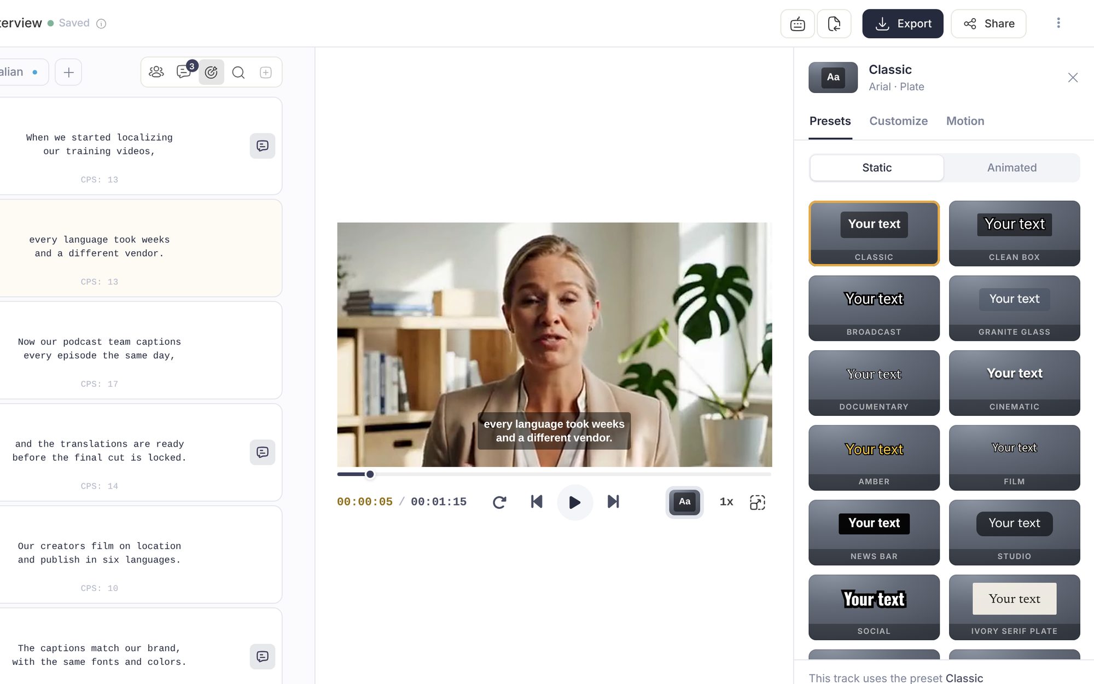Open comments icon with 3 badge
This screenshot has width=1094, height=684.
(x=184, y=72)
